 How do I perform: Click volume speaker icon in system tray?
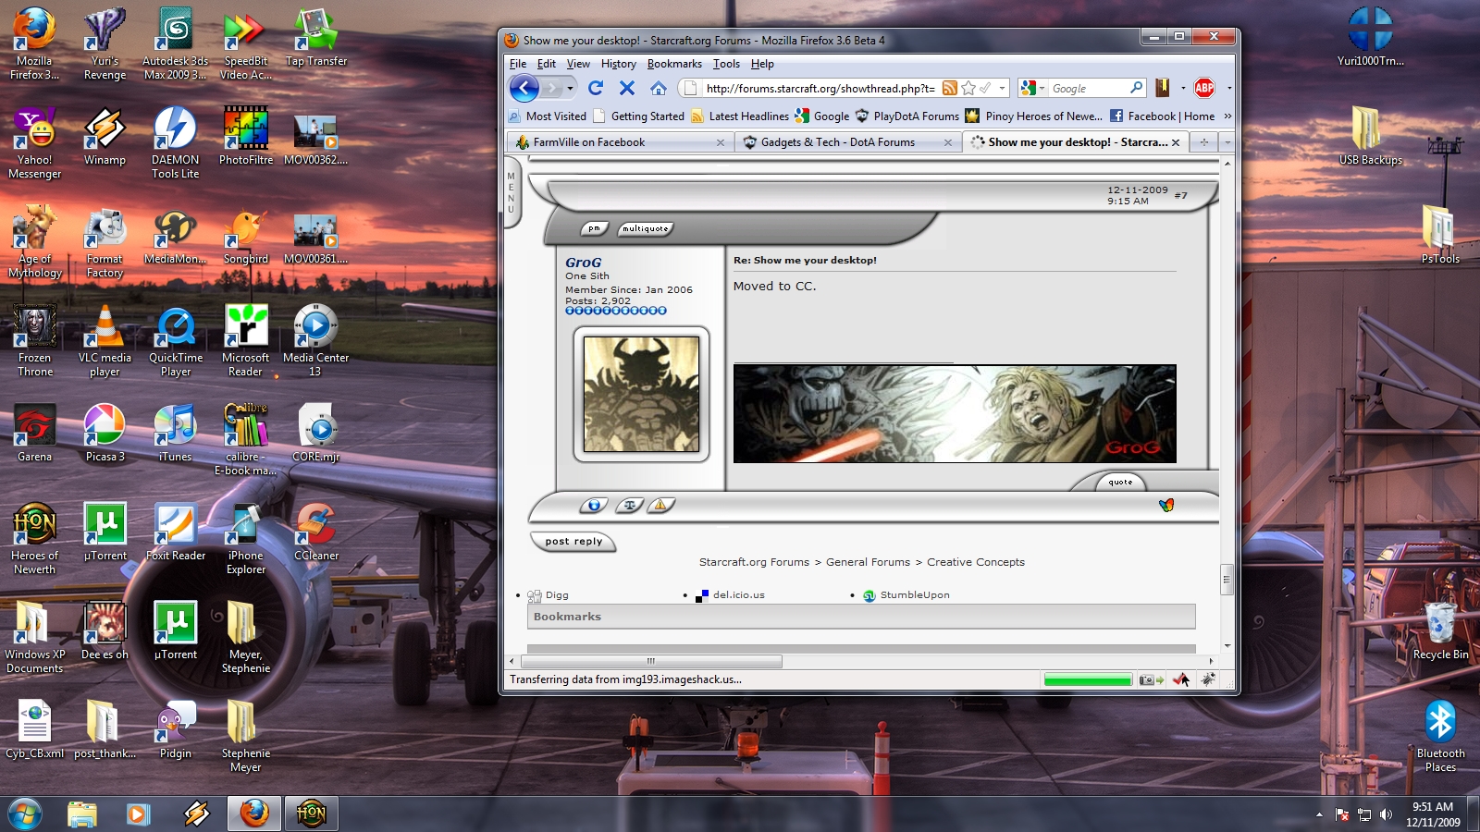tap(1386, 814)
